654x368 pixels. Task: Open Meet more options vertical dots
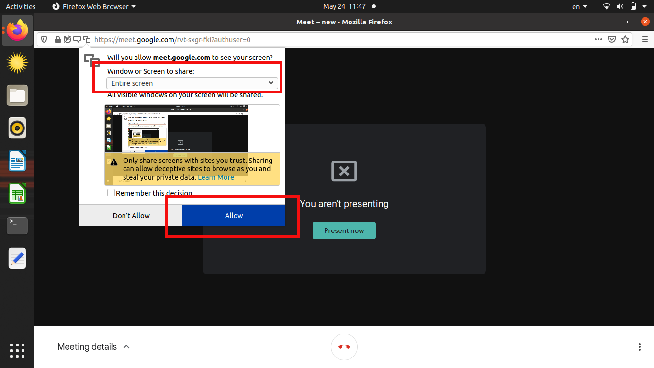click(640, 347)
